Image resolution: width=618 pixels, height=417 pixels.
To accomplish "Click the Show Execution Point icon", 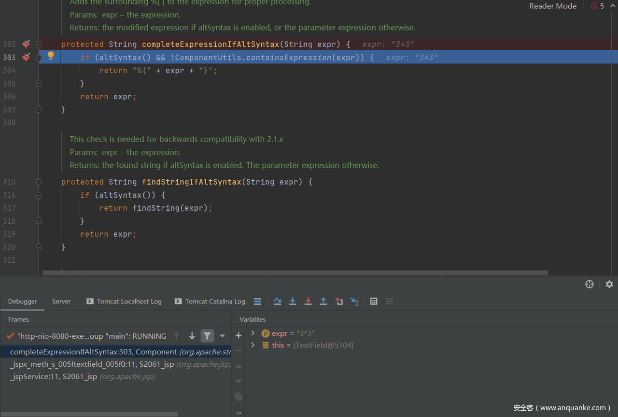I will (x=257, y=301).
